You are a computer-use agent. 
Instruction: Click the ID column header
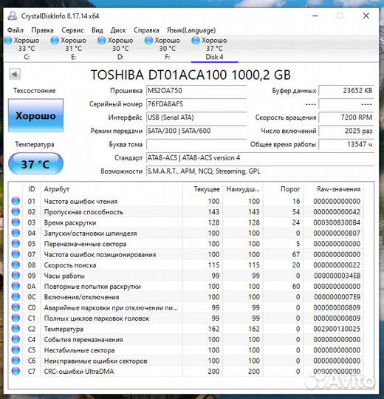[32, 189]
